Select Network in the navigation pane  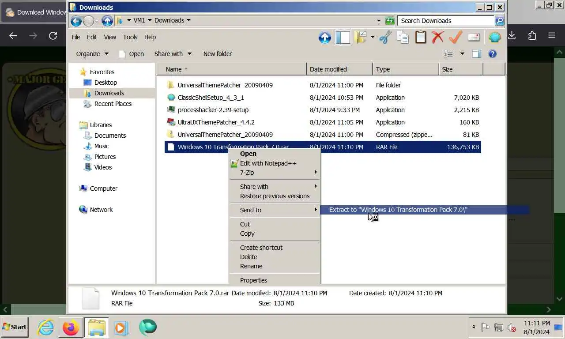pos(101,210)
